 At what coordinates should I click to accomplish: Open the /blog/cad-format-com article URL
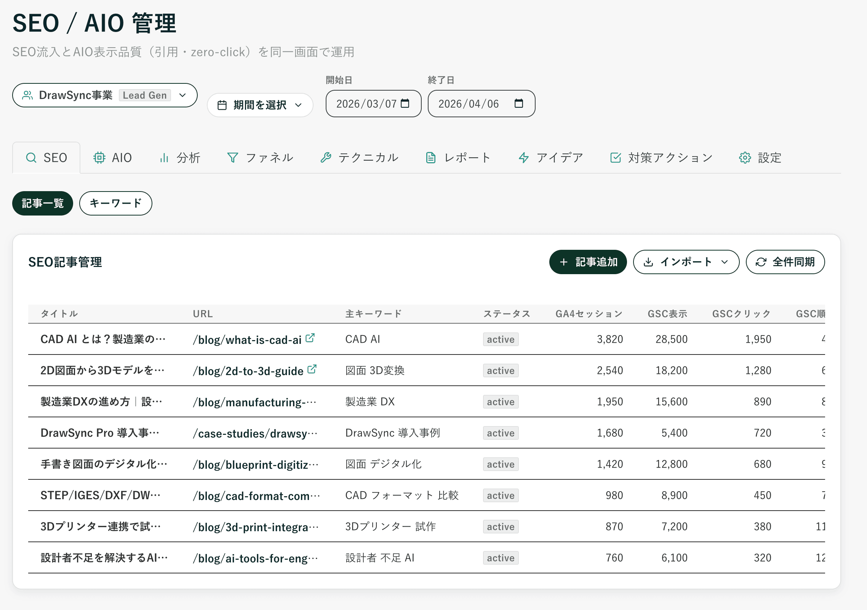256,495
